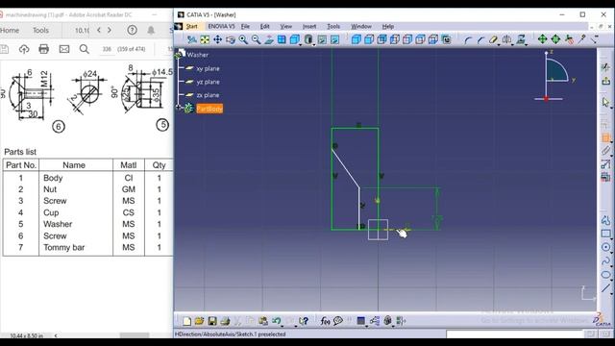Select the Rectangle sketch tool
This screenshot has width=615, height=346.
[605, 234]
